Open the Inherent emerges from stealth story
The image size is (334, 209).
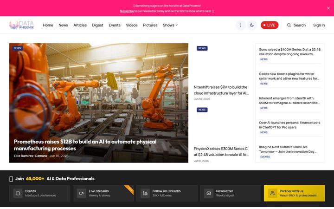pyautogui.click(x=289, y=100)
